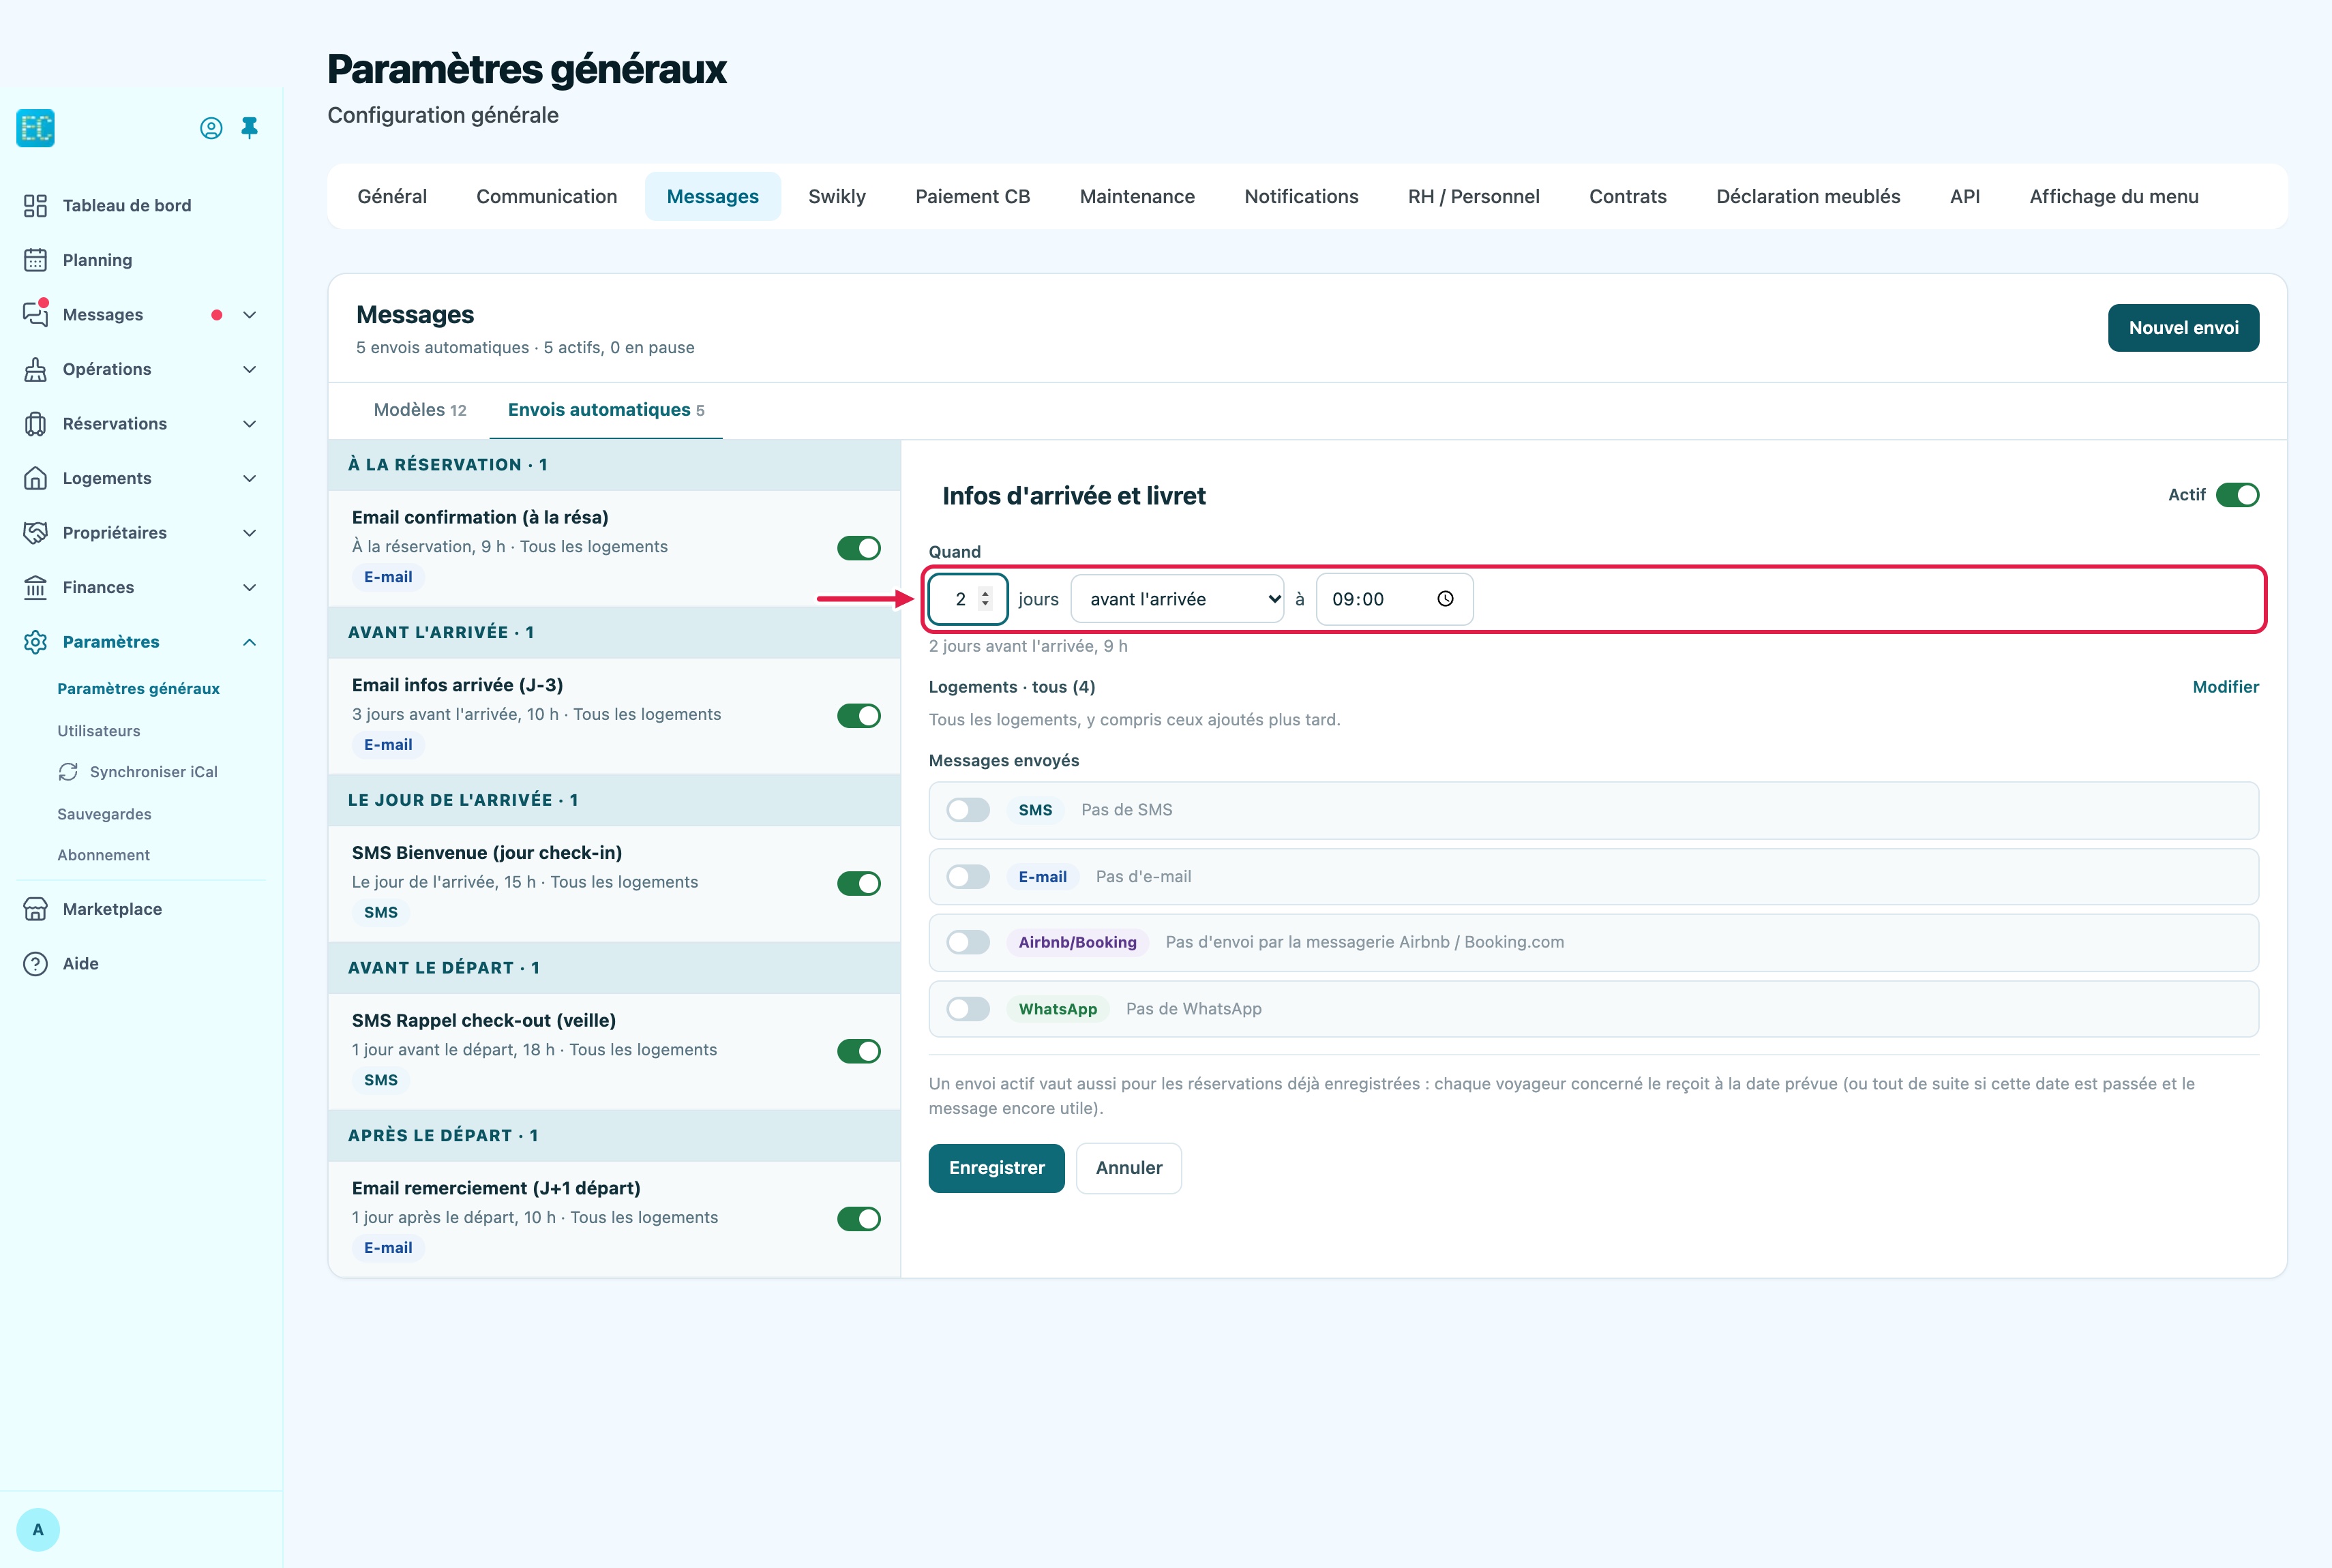This screenshot has width=2332, height=1568.
Task: Click the Paramètres gear icon
Action: point(35,642)
